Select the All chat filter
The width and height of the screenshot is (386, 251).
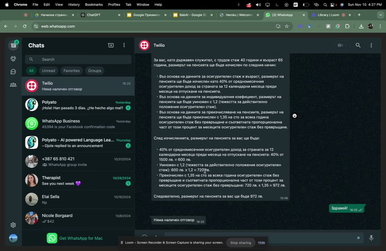[31, 70]
